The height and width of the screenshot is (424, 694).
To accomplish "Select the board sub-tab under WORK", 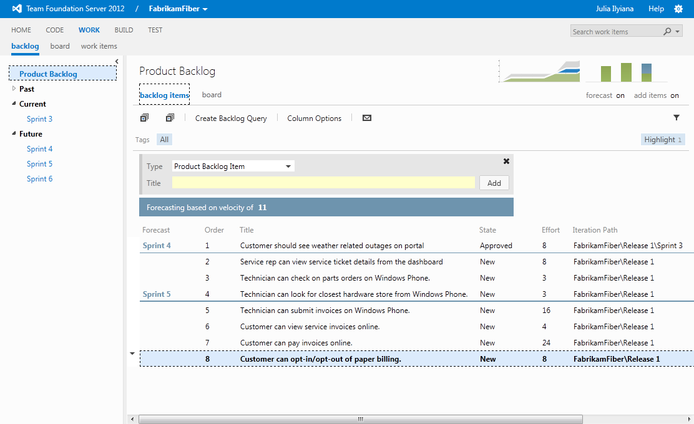I will tap(60, 46).
